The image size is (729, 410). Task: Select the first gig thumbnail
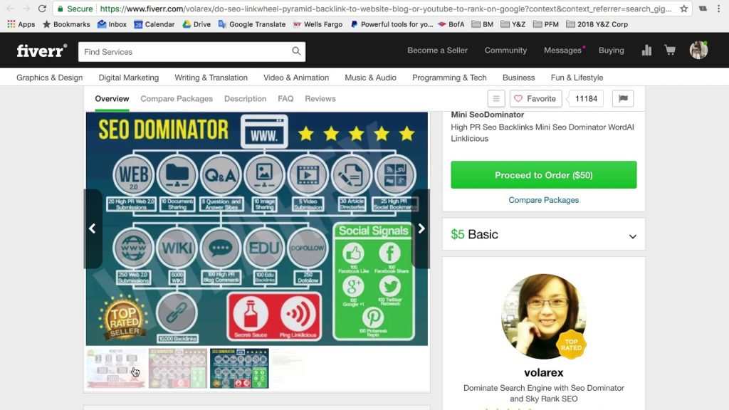116,368
